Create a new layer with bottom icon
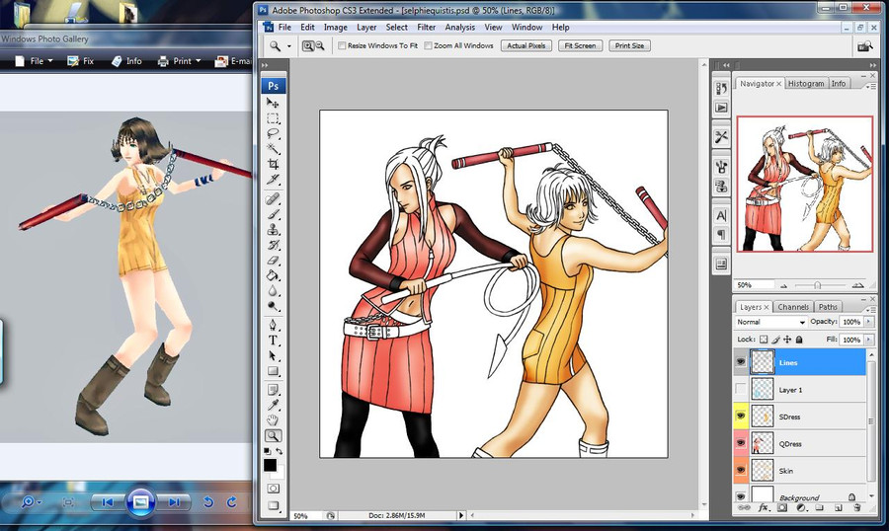The height and width of the screenshot is (531, 889). 838,507
